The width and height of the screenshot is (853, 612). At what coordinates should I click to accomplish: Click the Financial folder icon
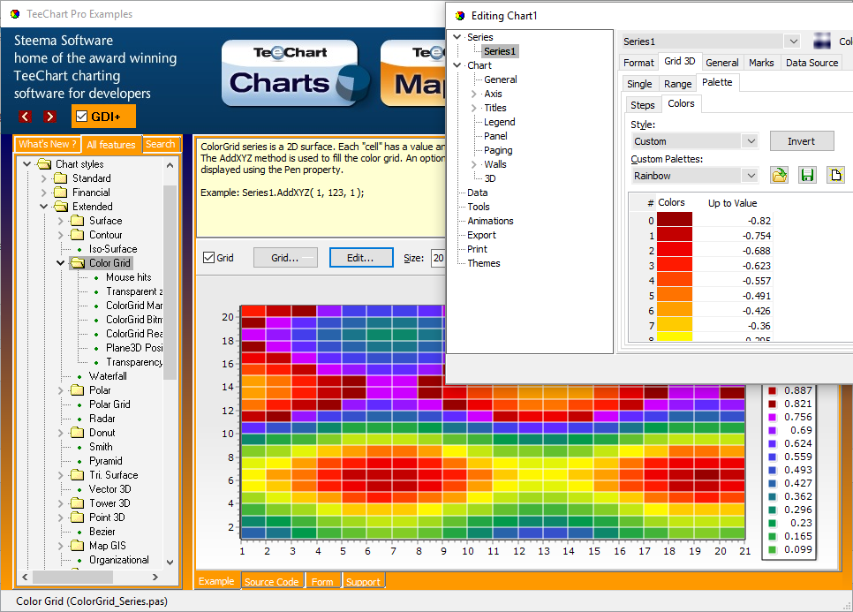click(60, 193)
